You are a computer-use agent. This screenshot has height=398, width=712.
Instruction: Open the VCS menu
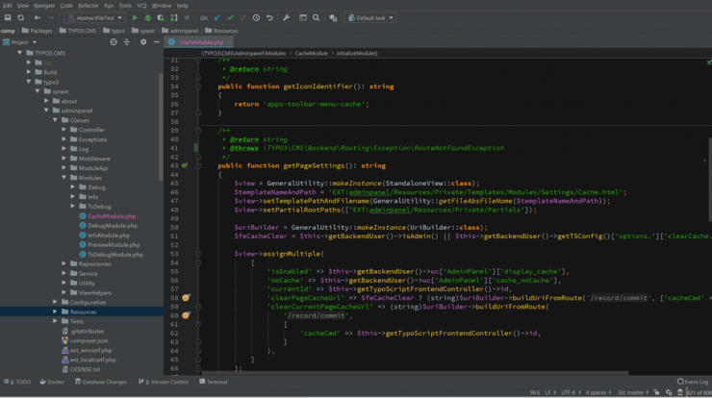coord(141,6)
